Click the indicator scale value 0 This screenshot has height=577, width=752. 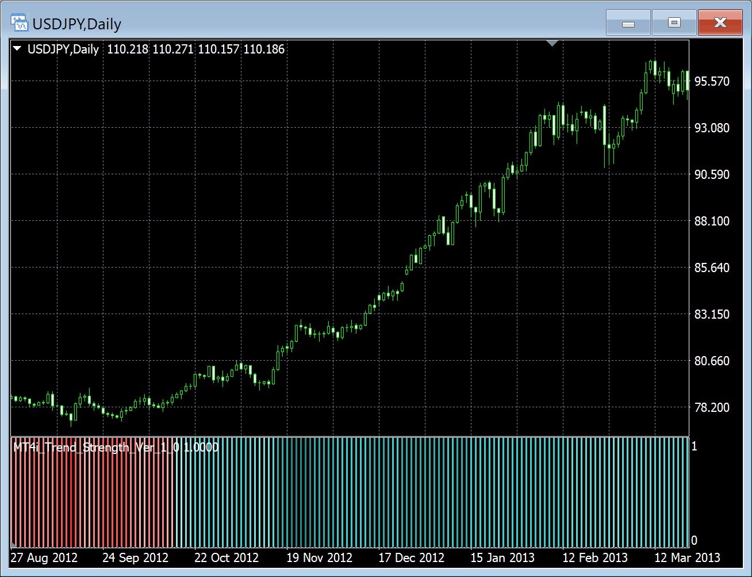(695, 540)
